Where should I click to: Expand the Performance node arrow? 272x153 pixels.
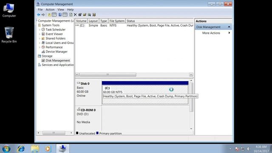[40, 47]
